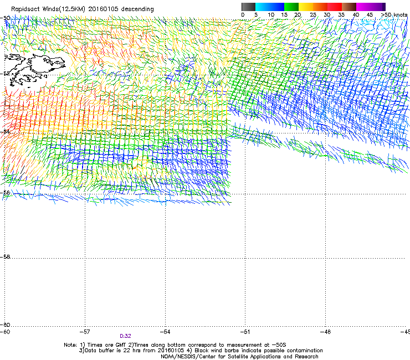This screenshot has width=410, height=360.
Task: Click the cyan 5-10 knots legend color
Action: click(x=263, y=7)
